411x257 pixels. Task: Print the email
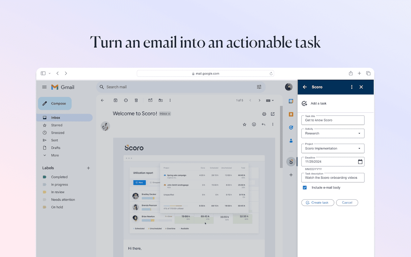[x=264, y=114]
